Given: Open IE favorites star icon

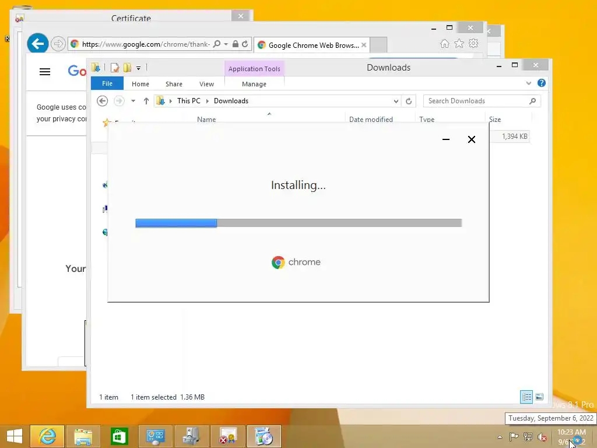Looking at the screenshot, I should click(x=459, y=43).
